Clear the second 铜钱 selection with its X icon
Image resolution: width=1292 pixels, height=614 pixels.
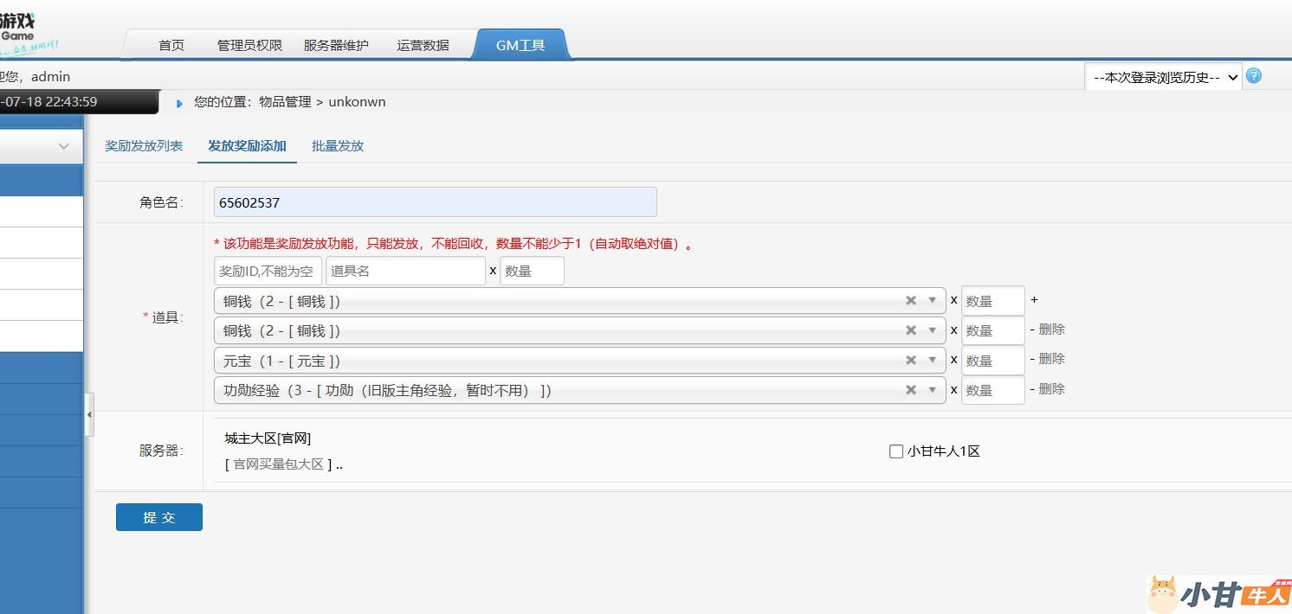coord(911,330)
